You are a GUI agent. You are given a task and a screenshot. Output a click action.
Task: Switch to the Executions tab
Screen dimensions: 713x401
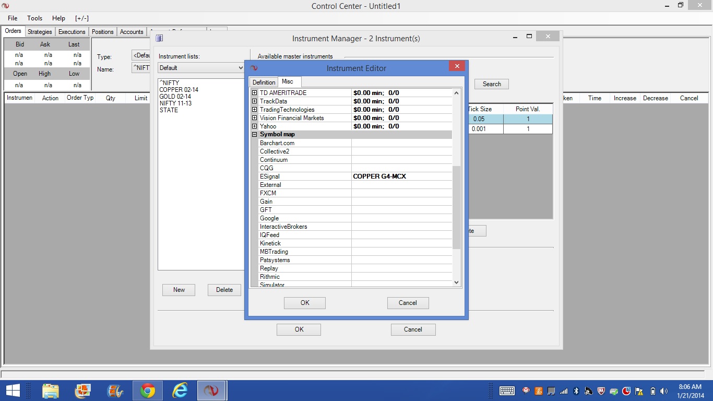72,32
